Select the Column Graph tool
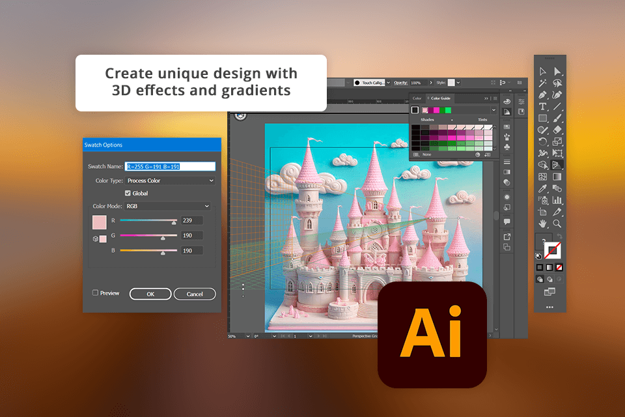 (557, 200)
